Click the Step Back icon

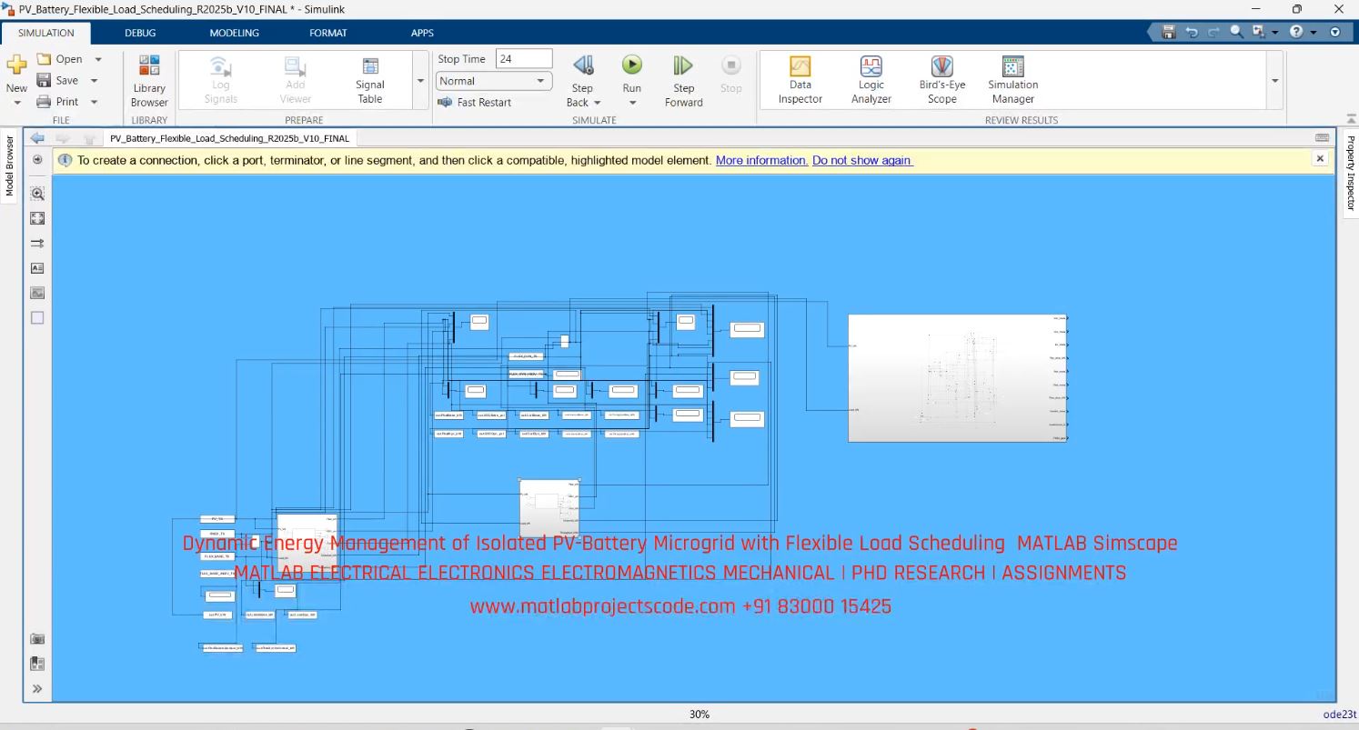582,65
